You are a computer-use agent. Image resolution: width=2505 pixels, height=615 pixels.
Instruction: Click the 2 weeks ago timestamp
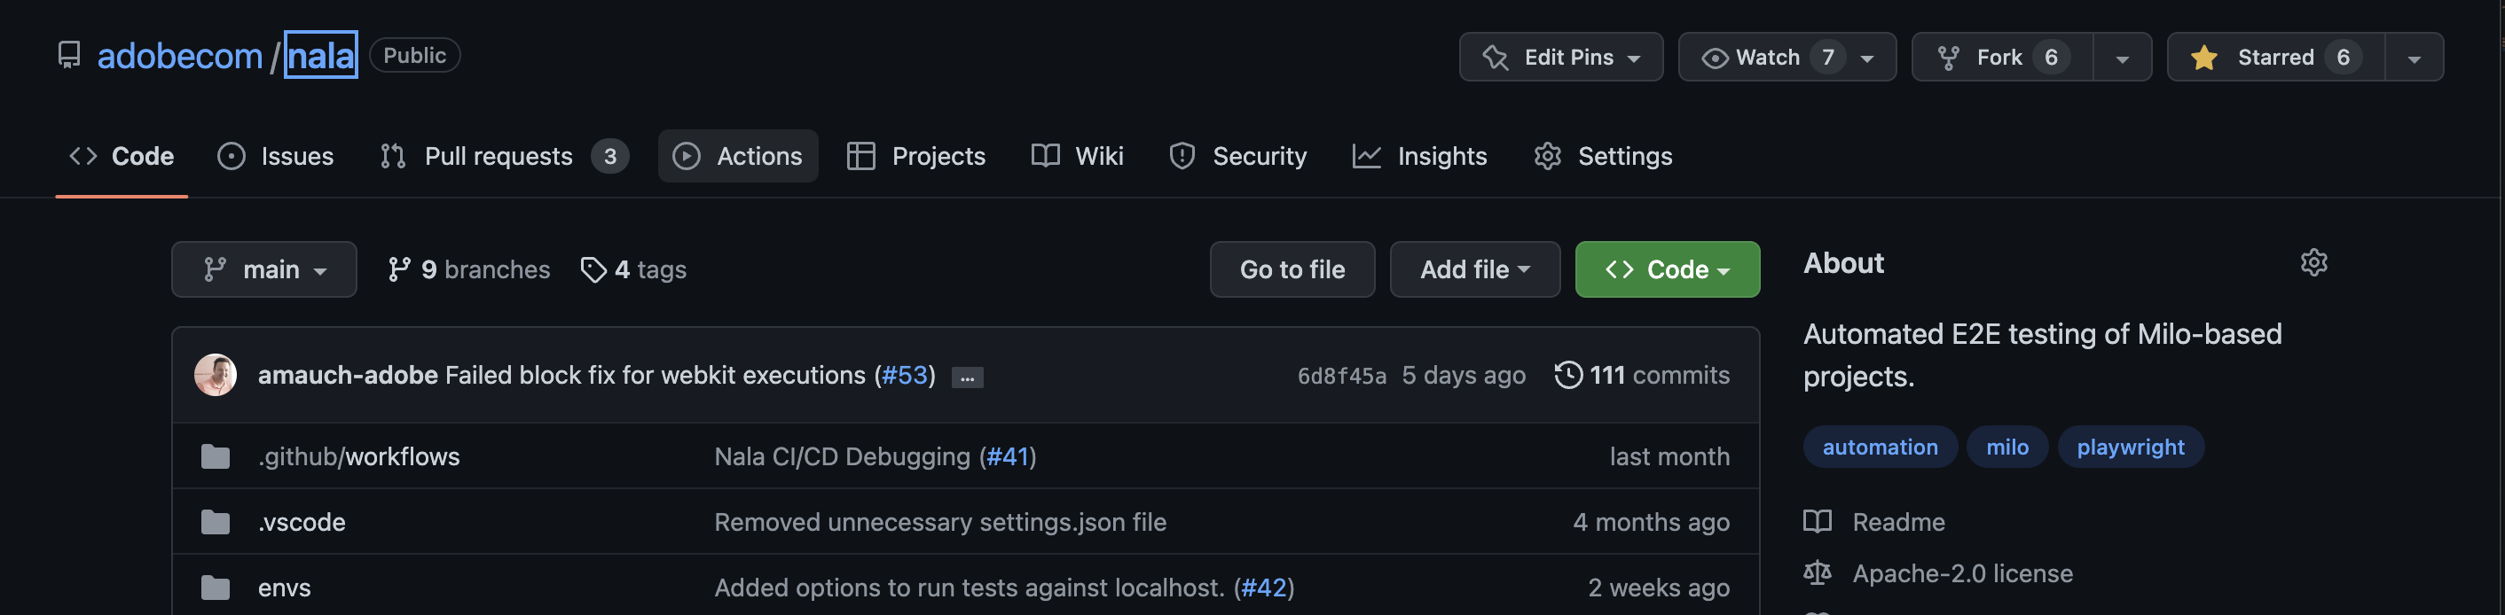click(1659, 588)
